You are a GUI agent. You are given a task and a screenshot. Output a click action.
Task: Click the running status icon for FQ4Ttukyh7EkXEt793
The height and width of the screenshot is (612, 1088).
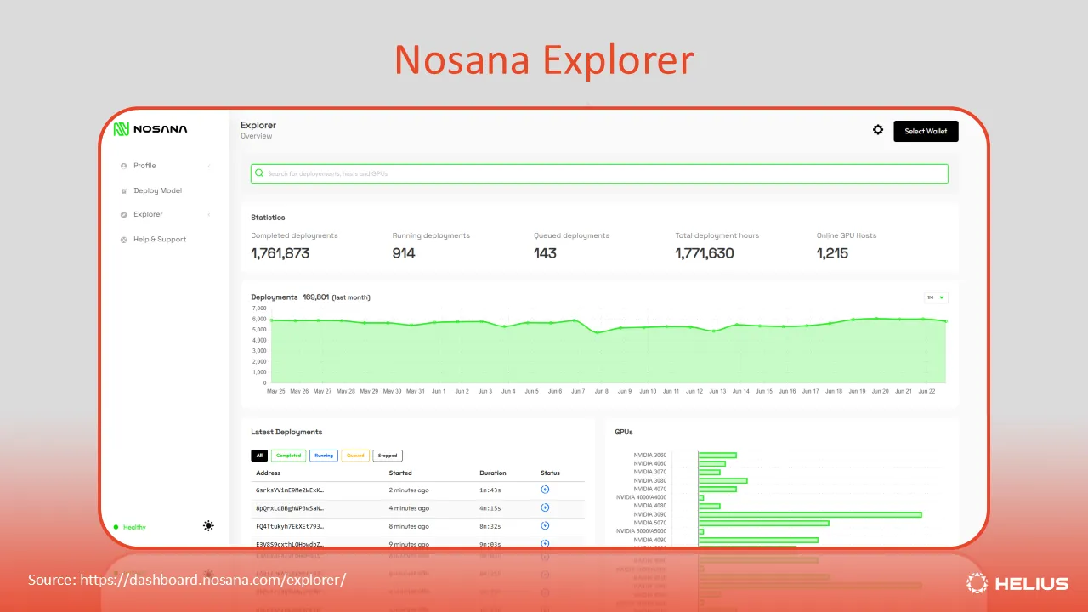tap(545, 525)
